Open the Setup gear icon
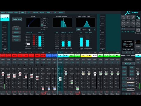The width and height of the screenshot is (141, 106). [x=123, y=17]
